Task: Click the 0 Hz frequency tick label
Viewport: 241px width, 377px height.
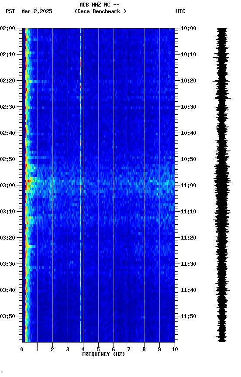Action: tap(22, 350)
